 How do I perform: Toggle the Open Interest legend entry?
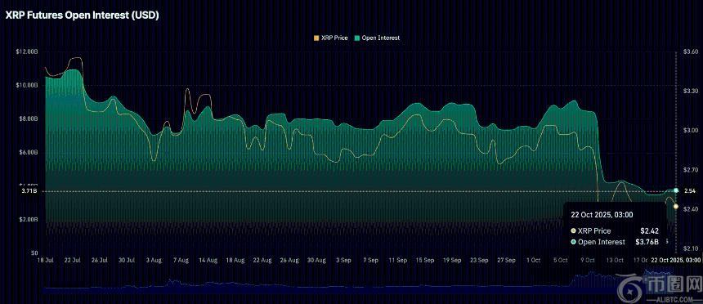(377, 38)
